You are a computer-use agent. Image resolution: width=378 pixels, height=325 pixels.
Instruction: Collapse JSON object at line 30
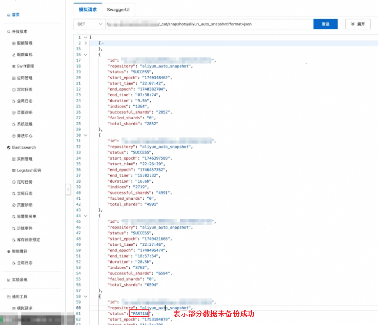(x=85, y=135)
